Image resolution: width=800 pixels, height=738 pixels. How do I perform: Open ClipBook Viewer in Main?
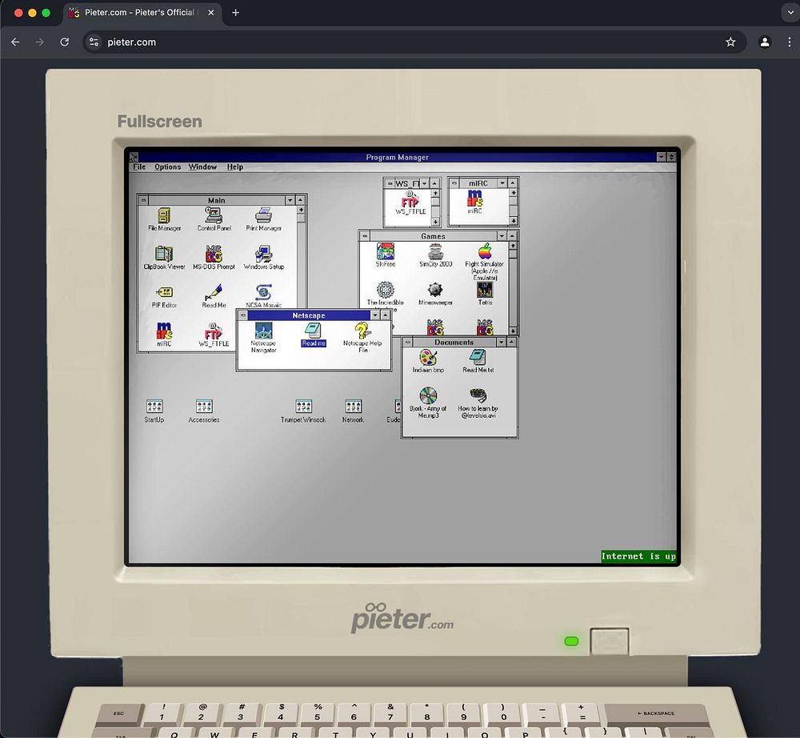click(164, 258)
